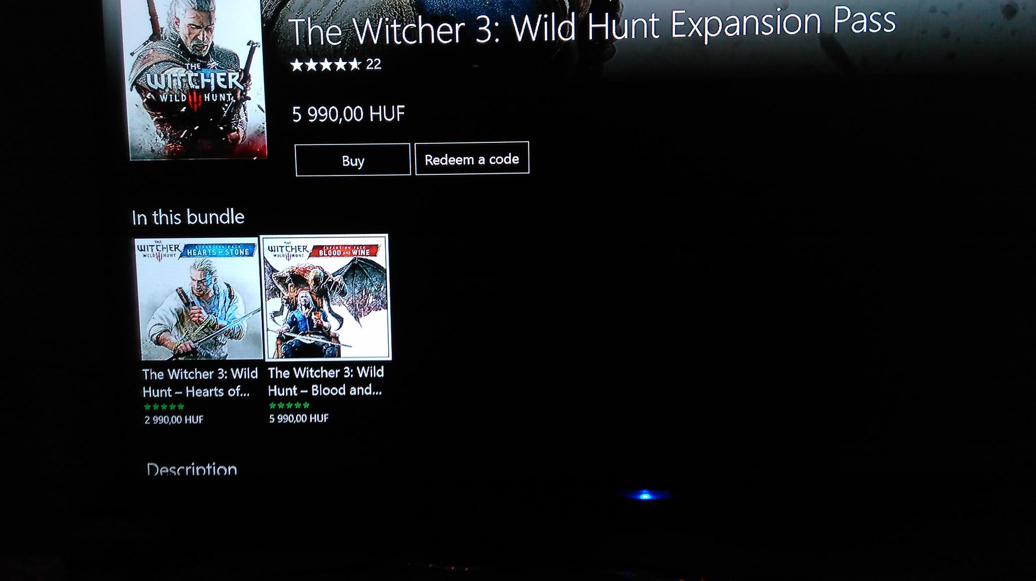Click the rating count 22

tap(374, 64)
